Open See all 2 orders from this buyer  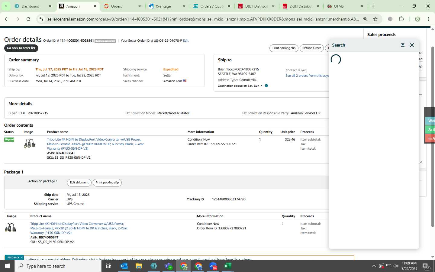click(x=307, y=76)
